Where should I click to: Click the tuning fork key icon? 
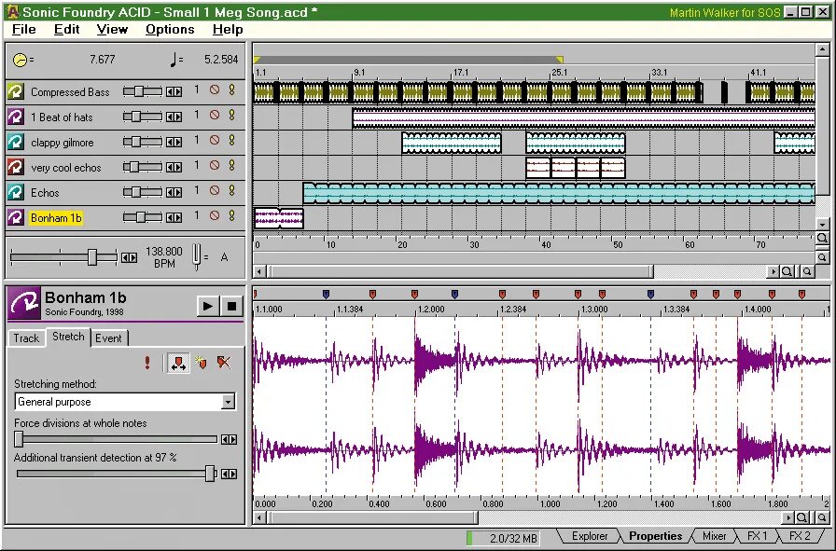click(197, 256)
